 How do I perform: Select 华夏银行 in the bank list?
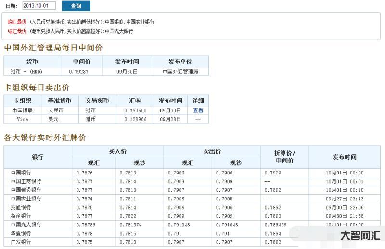pyautogui.click(x=21, y=233)
